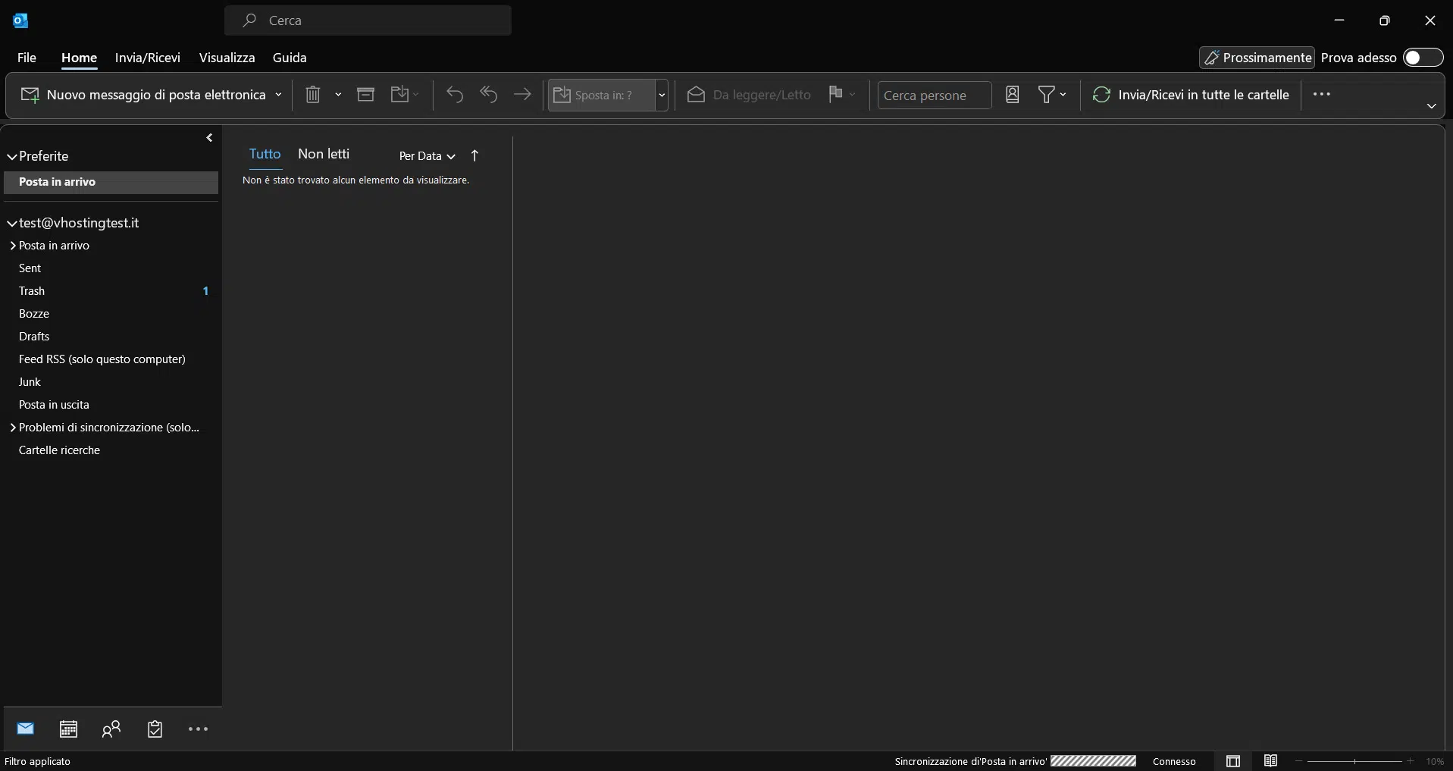Click the Undo arrow icon
1453x771 pixels.
click(x=455, y=95)
